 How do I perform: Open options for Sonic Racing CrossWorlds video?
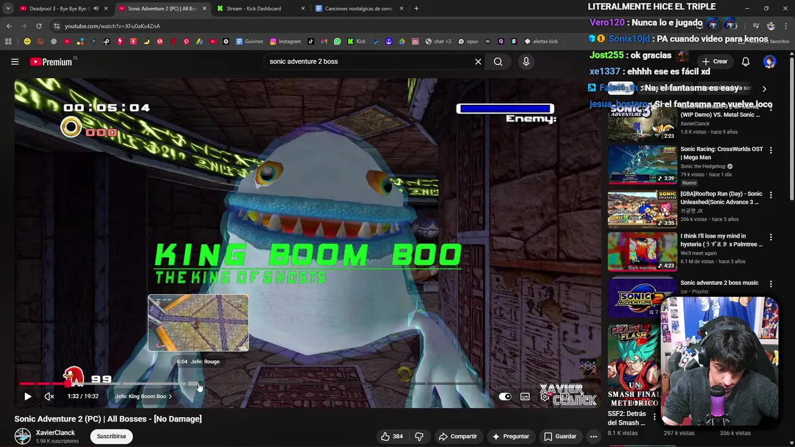point(771,150)
